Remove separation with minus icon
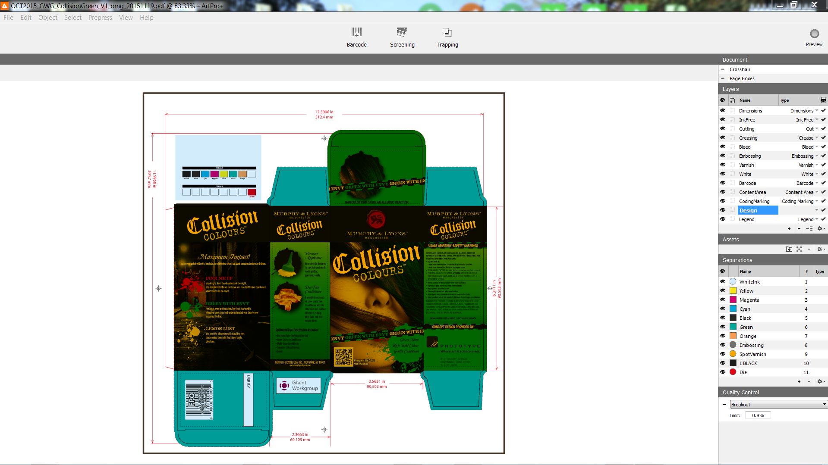Screen dimensions: 828x465 pyautogui.click(x=809, y=381)
